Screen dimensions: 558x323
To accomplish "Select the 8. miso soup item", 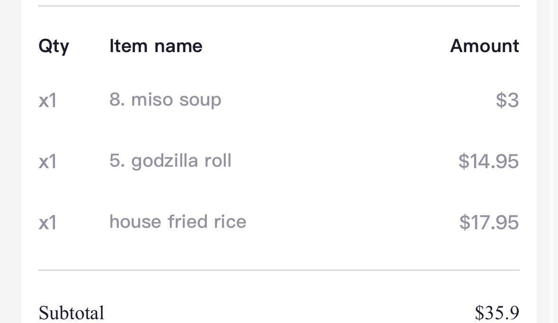I will (x=165, y=100).
